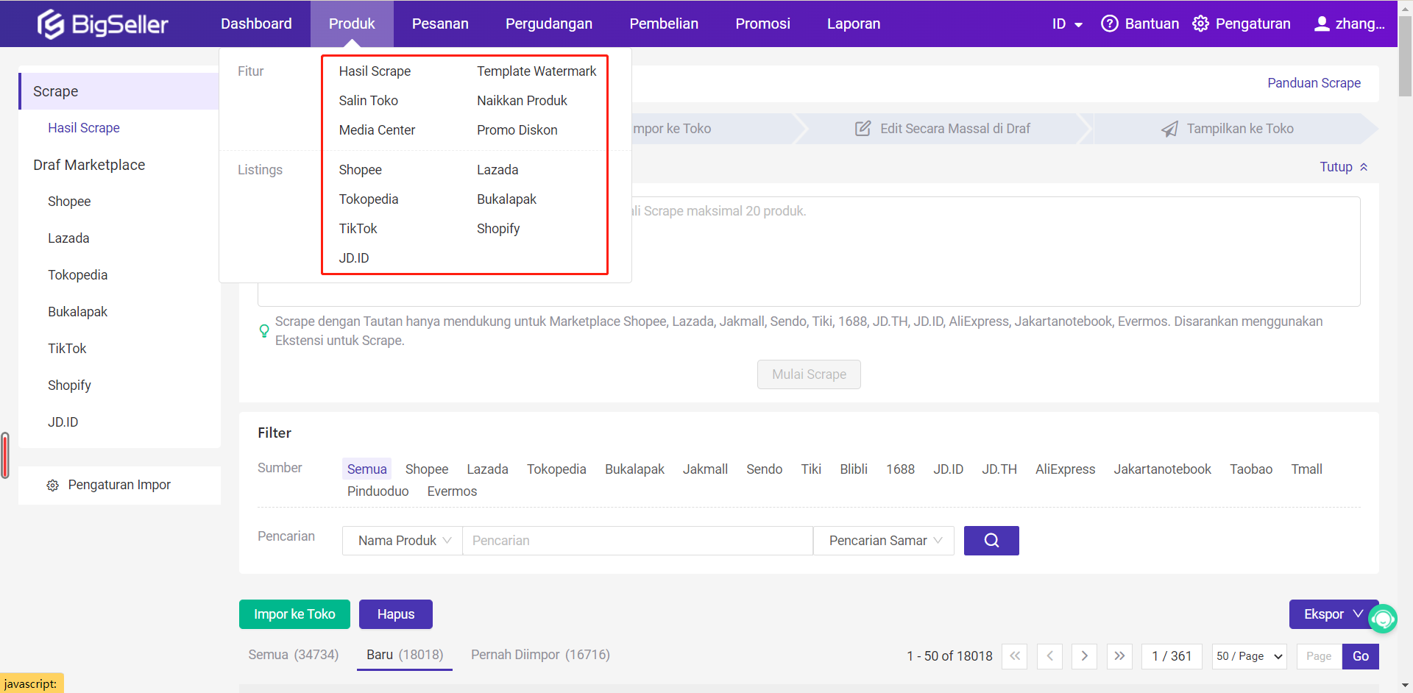Open Shopify under Draf Marketplace sidebar

point(69,385)
